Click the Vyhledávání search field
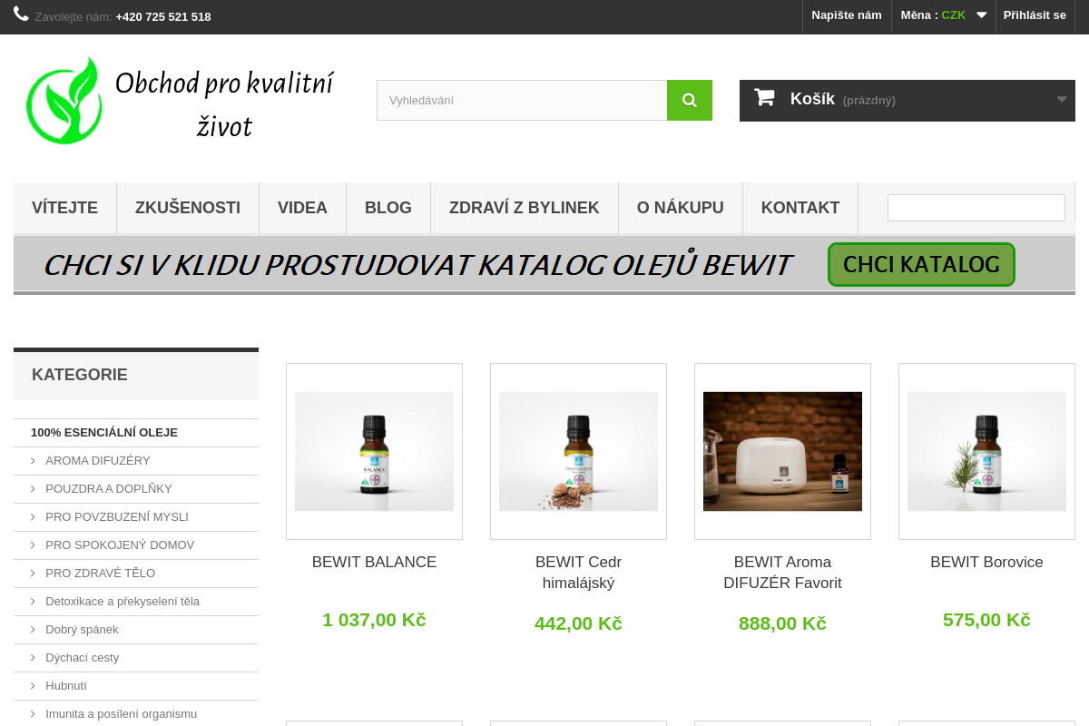This screenshot has height=726, width=1089. click(x=522, y=100)
